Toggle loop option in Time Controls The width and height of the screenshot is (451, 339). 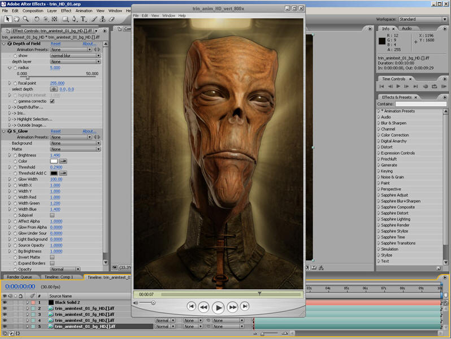(x=434, y=86)
